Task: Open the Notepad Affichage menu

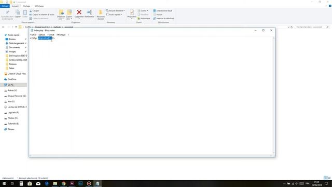Action: point(61,35)
